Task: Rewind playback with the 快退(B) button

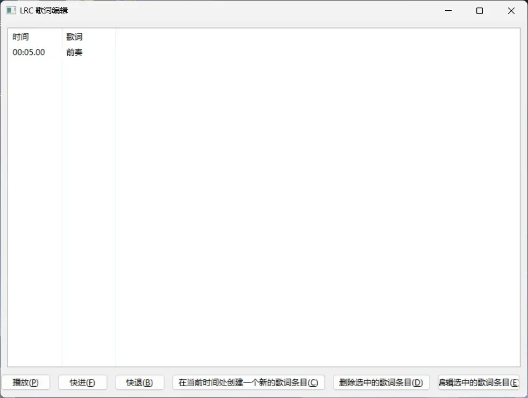Action: point(139,382)
